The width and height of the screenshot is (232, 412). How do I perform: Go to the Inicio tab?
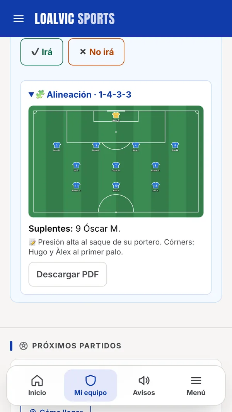(x=37, y=385)
